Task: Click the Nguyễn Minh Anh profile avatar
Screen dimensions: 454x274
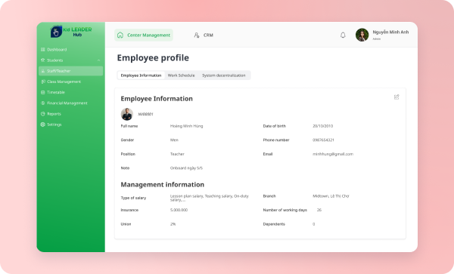Action: point(362,35)
